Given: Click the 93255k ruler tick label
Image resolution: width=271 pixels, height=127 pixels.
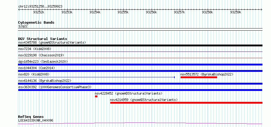Looking at the screenshot, I should coord(123,12).
